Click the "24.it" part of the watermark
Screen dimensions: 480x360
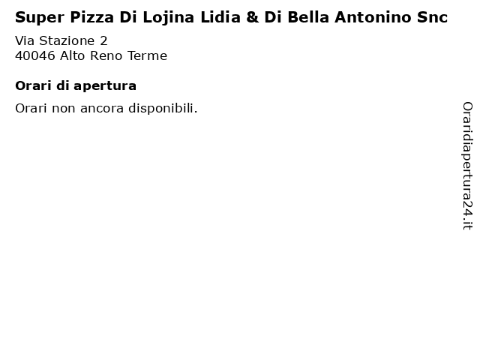click(x=467, y=215)
